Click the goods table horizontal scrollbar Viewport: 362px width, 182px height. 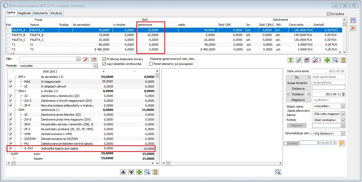point(174,53)
